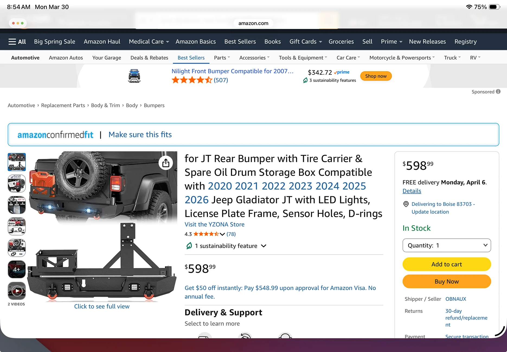The height and width of the screenshot is (352, 507).
Task: Click Shop now on sponsored banner
Action: (376, 76)
